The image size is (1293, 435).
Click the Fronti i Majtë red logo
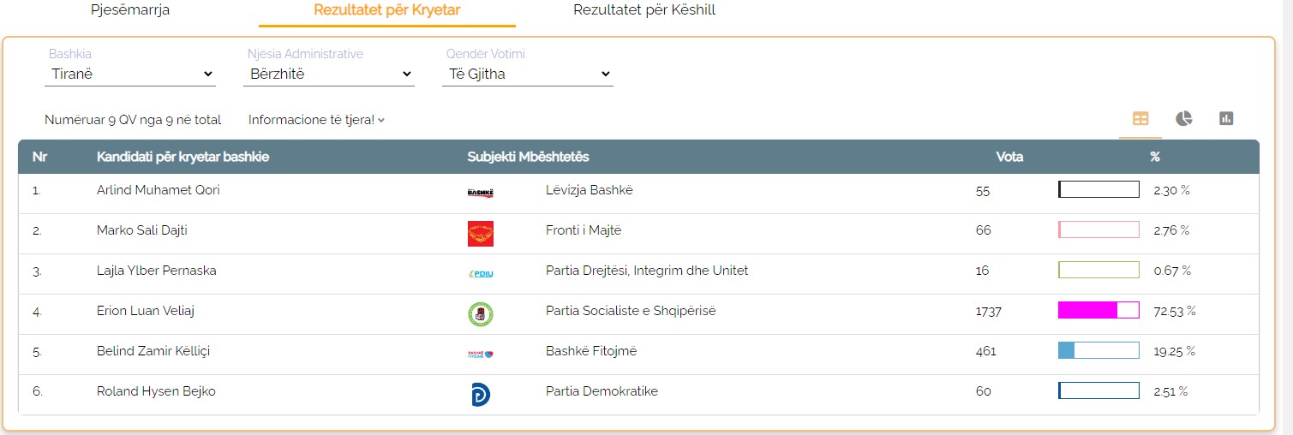tap(480, 233)
